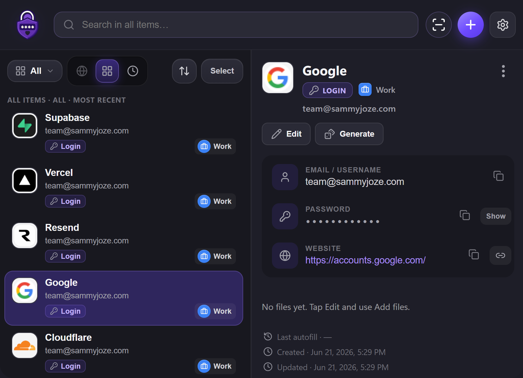This screenshot has height=378, width=523.
Task: Click the Work badge on Cloudflare
Action: 215,366
